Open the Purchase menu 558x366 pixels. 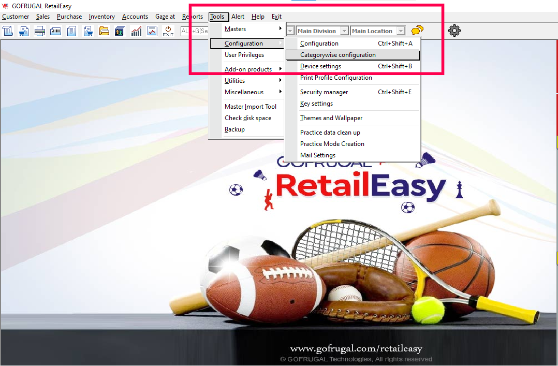(x=69, y=17)
